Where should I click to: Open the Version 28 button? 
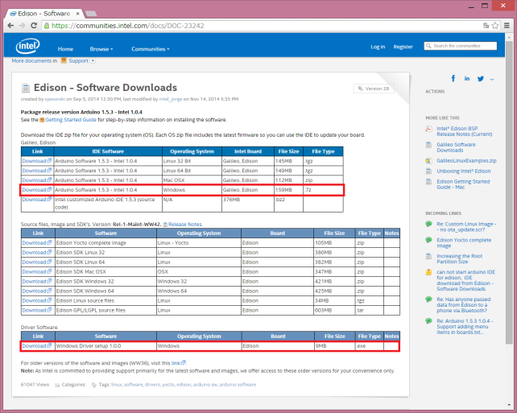click(x=375, y=89)
